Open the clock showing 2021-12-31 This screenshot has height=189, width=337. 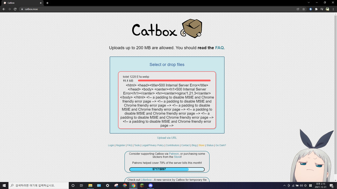coord(321,185)
